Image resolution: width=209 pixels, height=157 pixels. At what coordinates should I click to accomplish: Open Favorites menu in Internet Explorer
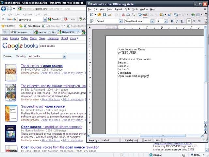pos(27,14)
